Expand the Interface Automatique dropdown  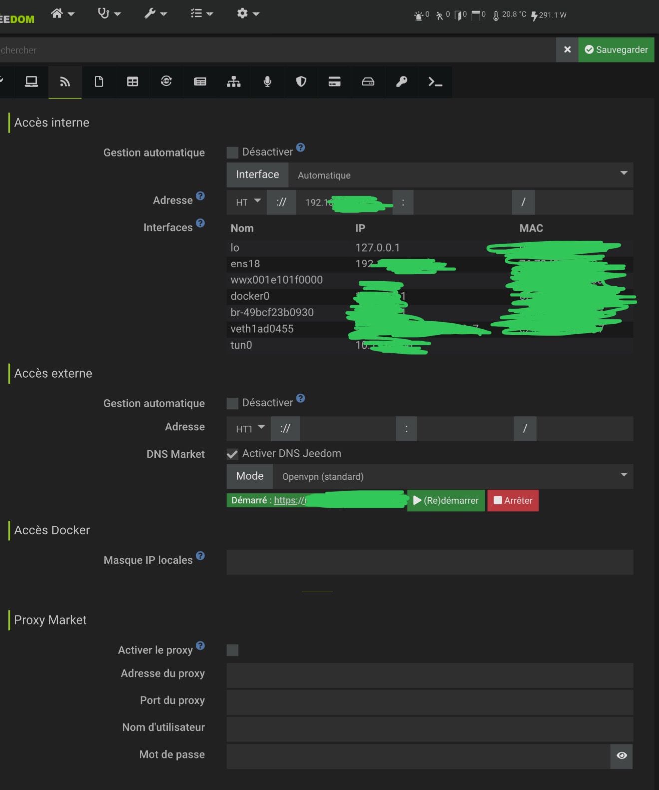(460, 175)
